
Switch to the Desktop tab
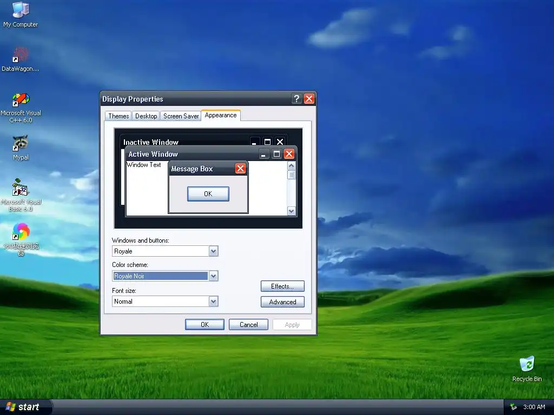pos(146,116)
